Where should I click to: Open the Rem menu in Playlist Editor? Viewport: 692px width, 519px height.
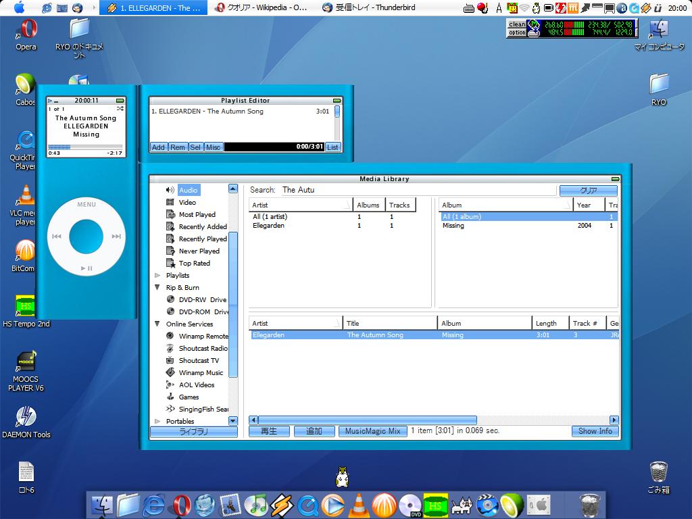coord(178,147)
